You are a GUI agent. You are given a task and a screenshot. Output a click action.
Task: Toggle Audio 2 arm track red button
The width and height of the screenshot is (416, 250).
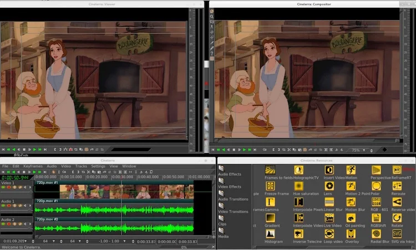[x=9, y=224]
